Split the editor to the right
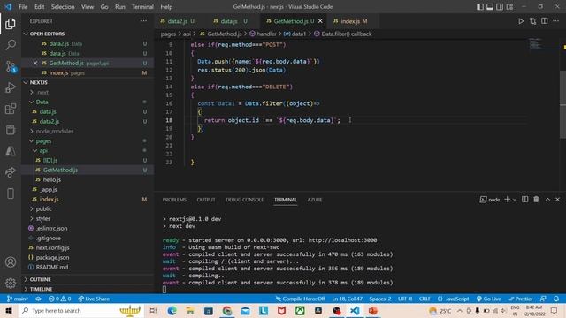The width and height of the screenshot is (566, 318). pos(545,21)
